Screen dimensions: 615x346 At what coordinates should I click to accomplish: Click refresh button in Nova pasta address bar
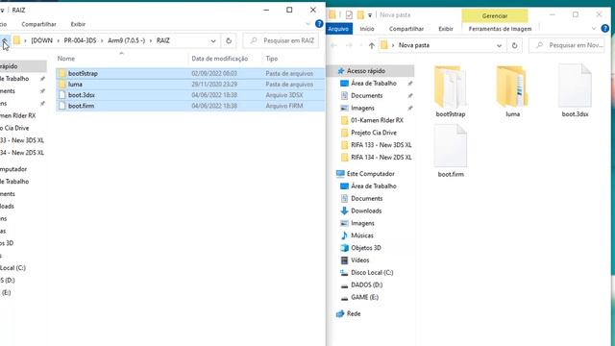(x=515, y=45)
